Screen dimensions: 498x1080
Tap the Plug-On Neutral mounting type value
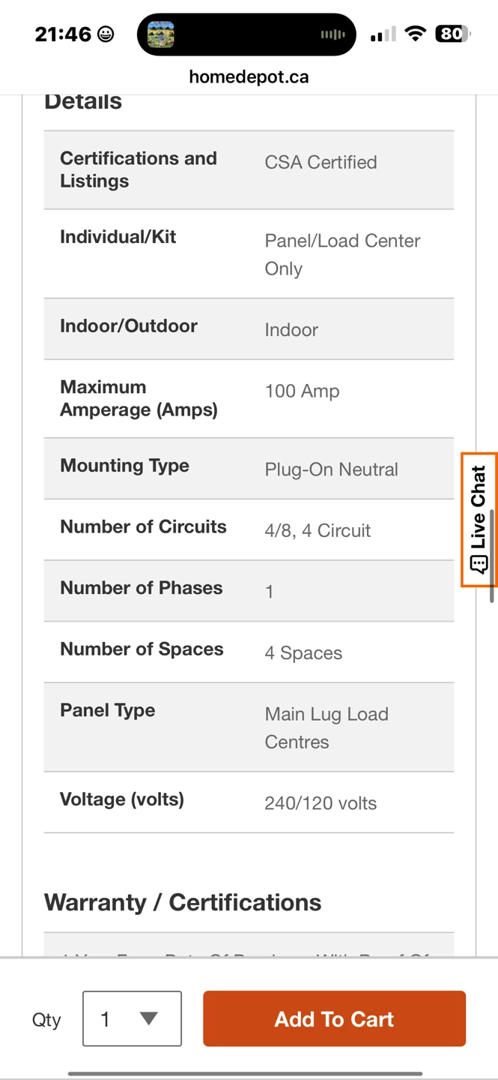(x=331, y=469)
